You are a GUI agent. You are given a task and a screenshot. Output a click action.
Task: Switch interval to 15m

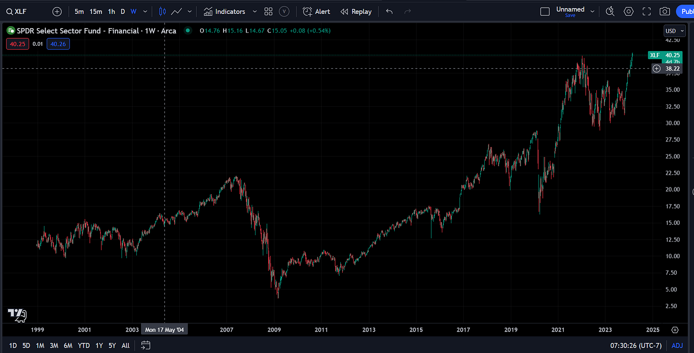96,11
